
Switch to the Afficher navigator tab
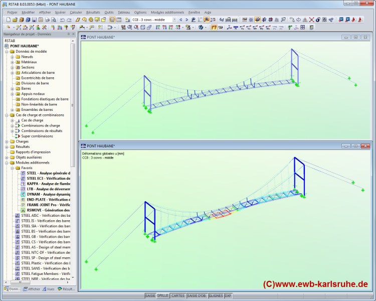[32, 289]
